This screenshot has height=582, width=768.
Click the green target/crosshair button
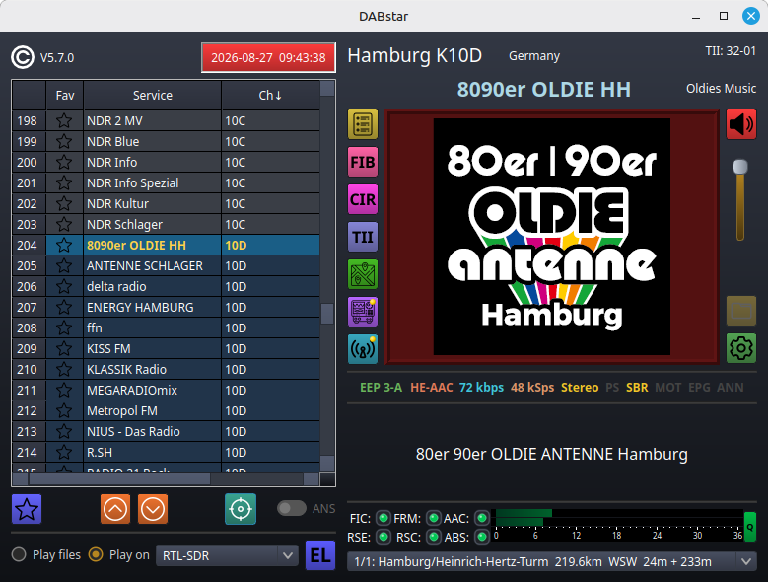point(240,509)
